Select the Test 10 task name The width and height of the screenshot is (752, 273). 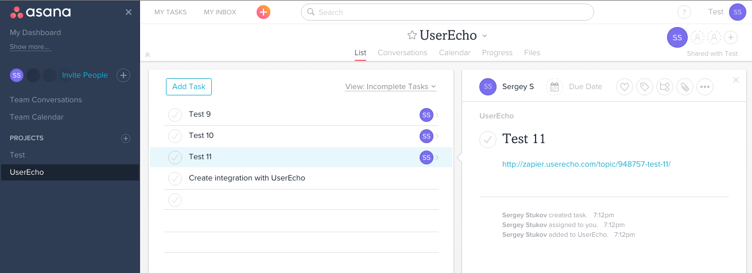click(x=201, y=136)
